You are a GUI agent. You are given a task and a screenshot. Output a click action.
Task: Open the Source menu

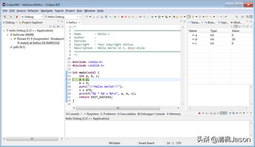(21, 11)
